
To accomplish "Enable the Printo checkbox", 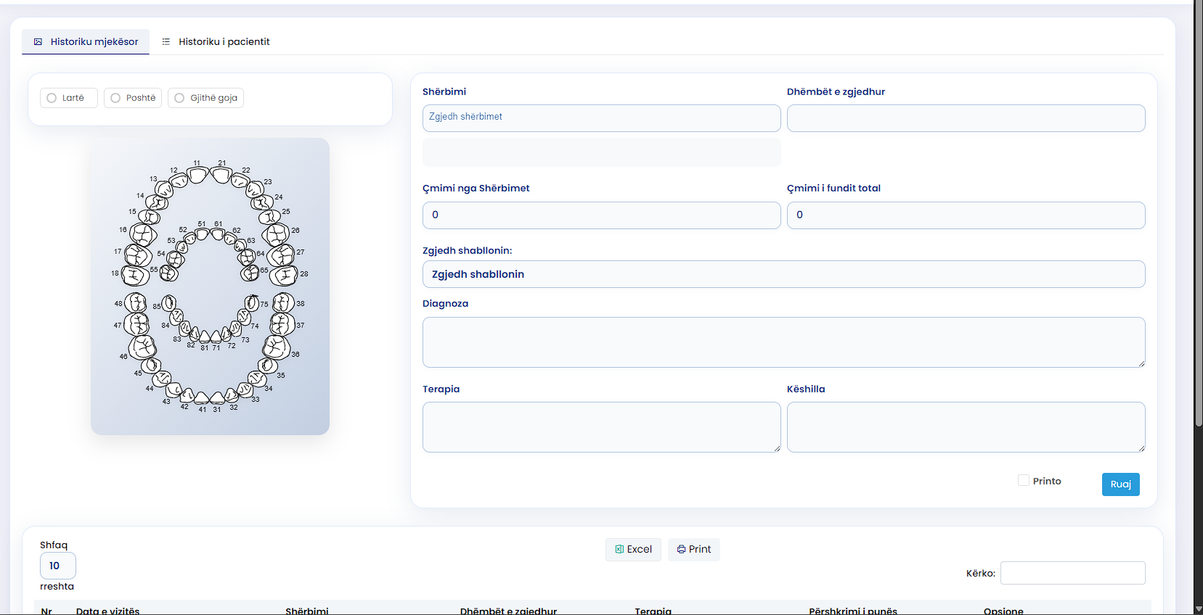I will 1024,480.
